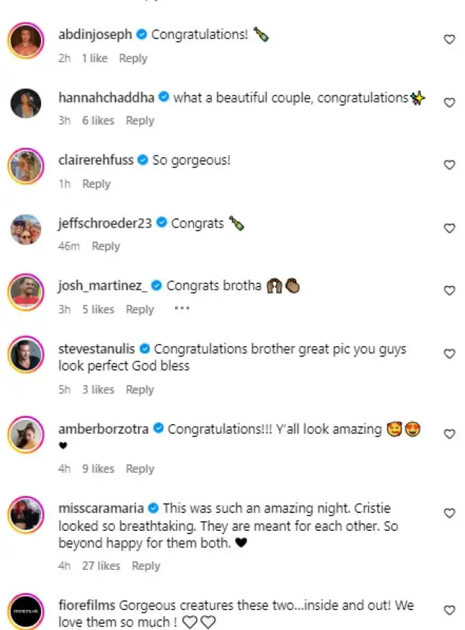Open stevestanulis username profile link
The image size is (465, 630).
[x=97, y=349]
